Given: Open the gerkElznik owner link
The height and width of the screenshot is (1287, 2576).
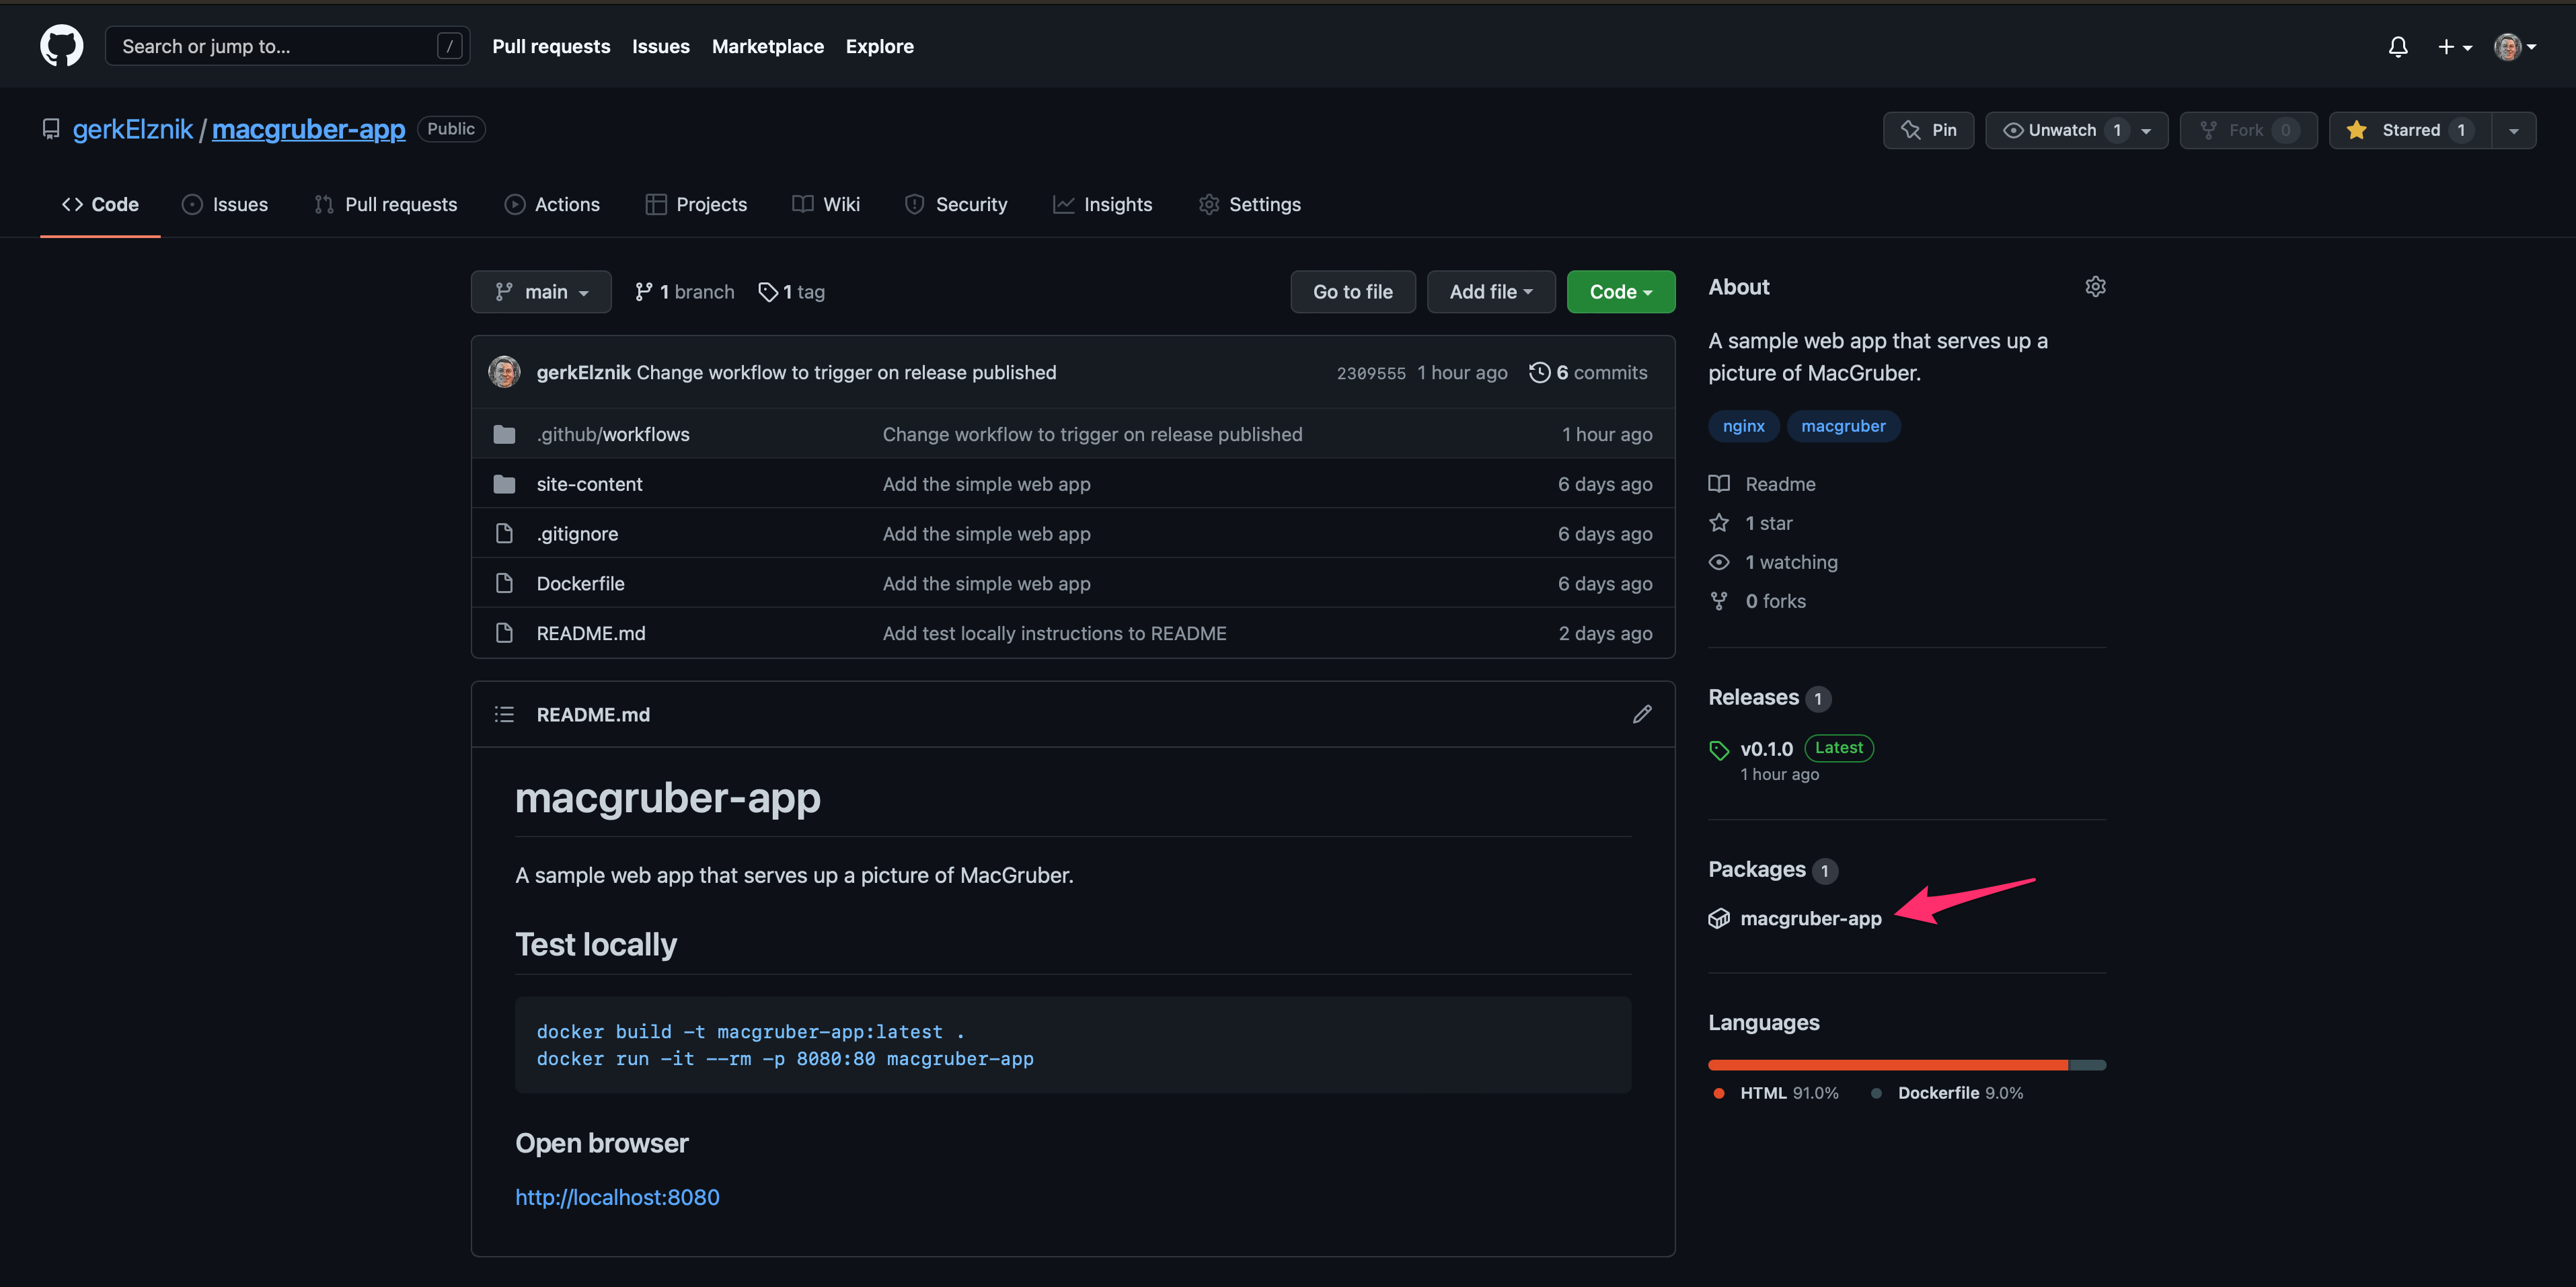Looking at the screenshot, I should point(132,129).
